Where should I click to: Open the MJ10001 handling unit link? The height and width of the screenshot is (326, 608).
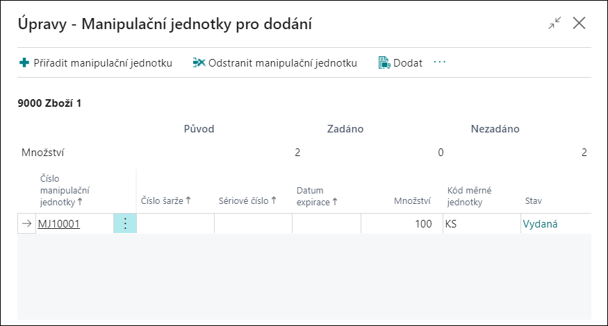click(x=58, y=223)
